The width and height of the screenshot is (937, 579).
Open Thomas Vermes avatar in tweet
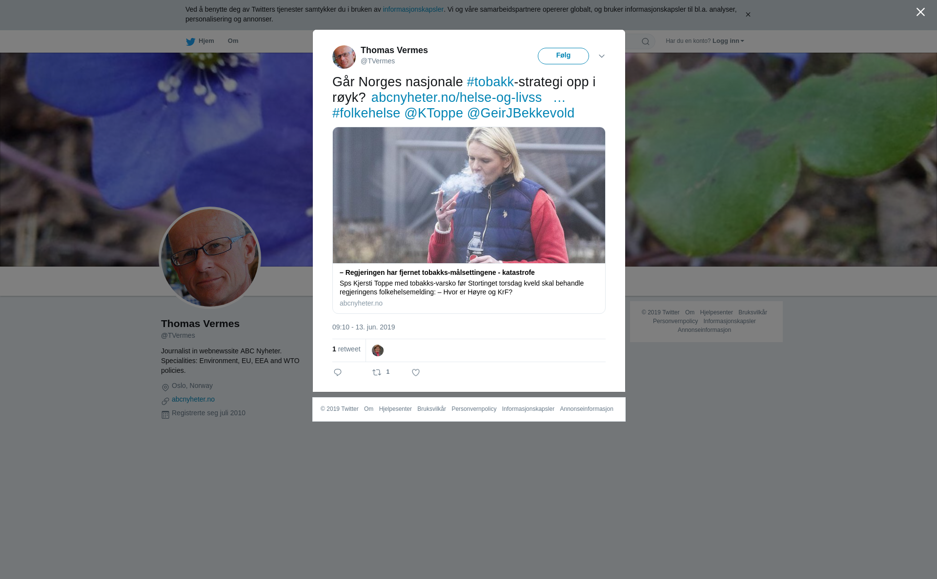(x=344, y=57)
